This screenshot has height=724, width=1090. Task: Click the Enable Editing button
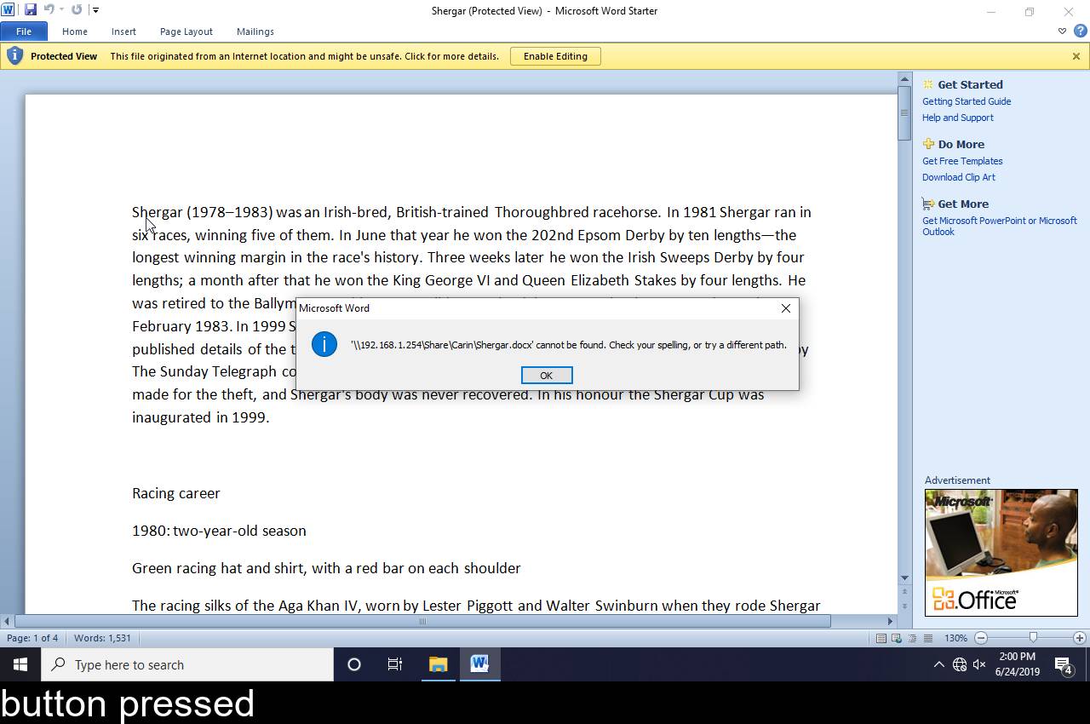pos(555,56)
